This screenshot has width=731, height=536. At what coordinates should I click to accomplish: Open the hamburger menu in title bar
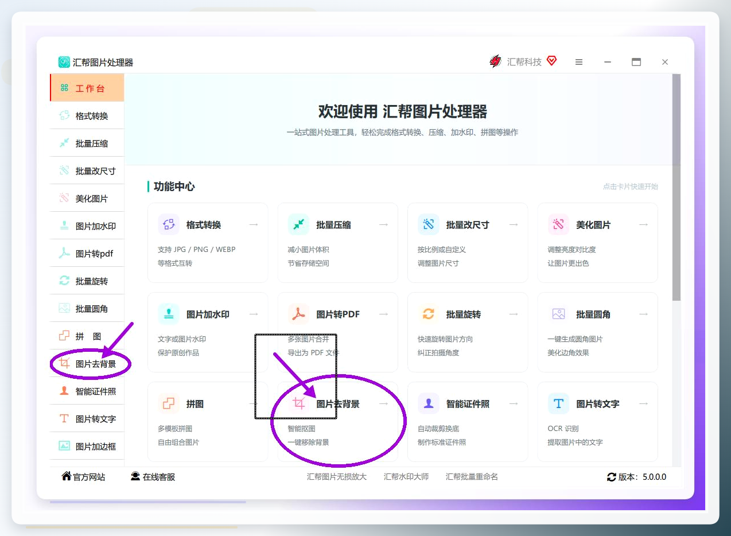[x=579, y=62]
